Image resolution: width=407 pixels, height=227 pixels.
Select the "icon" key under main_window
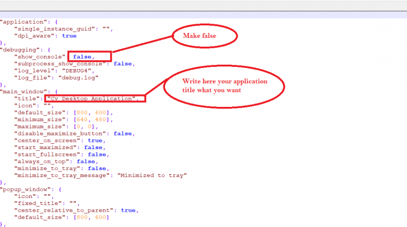tap(25, 106)
